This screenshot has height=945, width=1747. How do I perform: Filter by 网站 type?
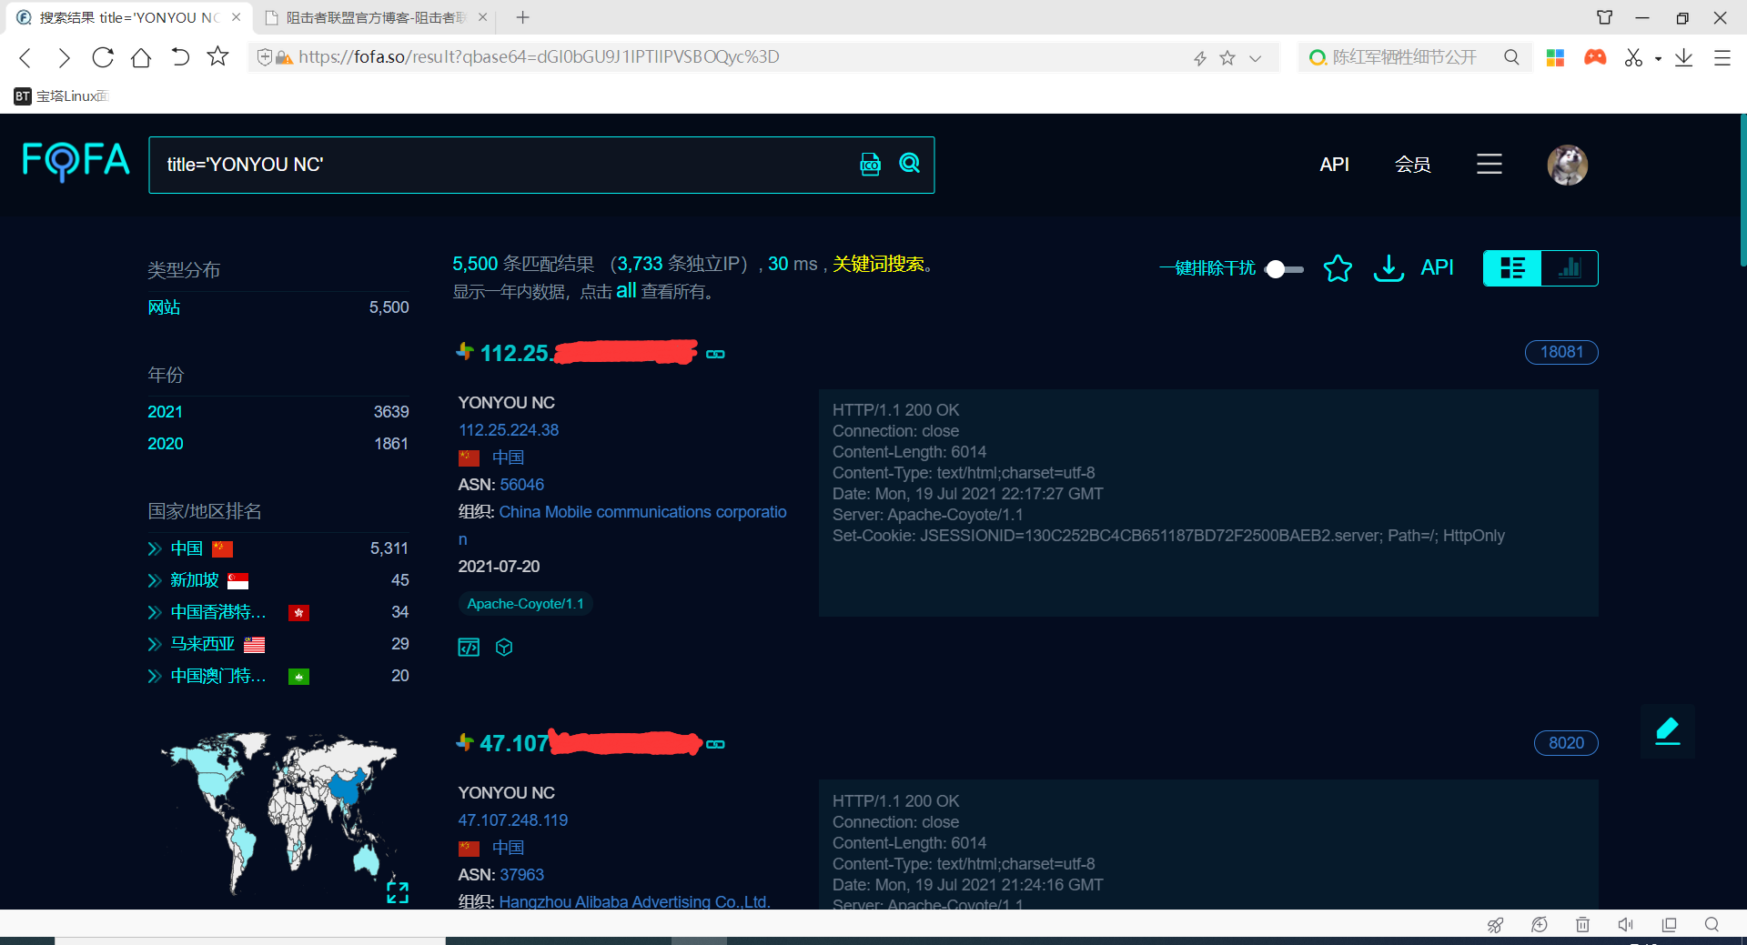point(164,307)
